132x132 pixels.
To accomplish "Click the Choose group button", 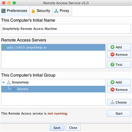I will [119, 102].
